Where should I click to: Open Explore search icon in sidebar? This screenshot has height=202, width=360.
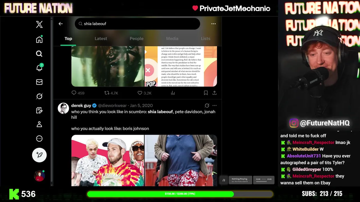coord(39,54)
